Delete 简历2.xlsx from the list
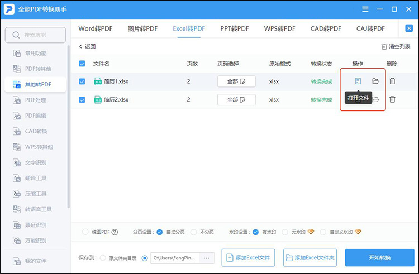Screen dimensions: 419x274 (x=392, y=99)
